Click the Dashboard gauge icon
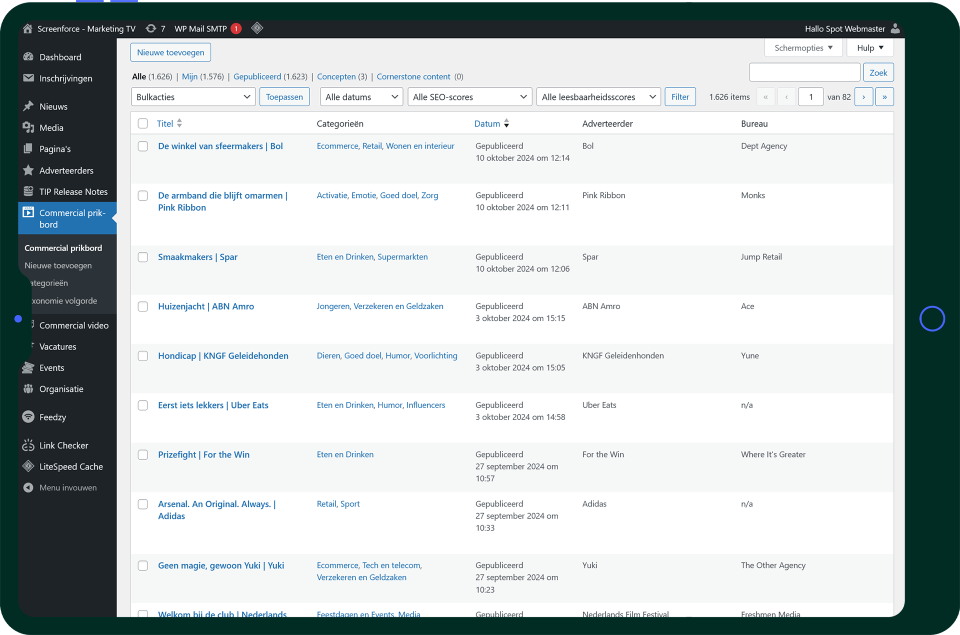The height and width of the screenshot is (635, 960). (x=28, y=57)
